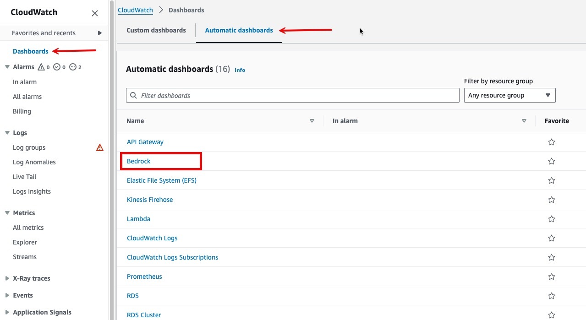Image resolution: width=586 pixels, height=320 pixels.
Task: Click the insufficient data alarm icon
Action: (72, 67)
